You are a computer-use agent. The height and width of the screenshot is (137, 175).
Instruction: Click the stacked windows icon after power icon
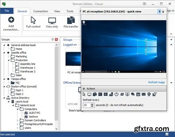tap(122, 94)
